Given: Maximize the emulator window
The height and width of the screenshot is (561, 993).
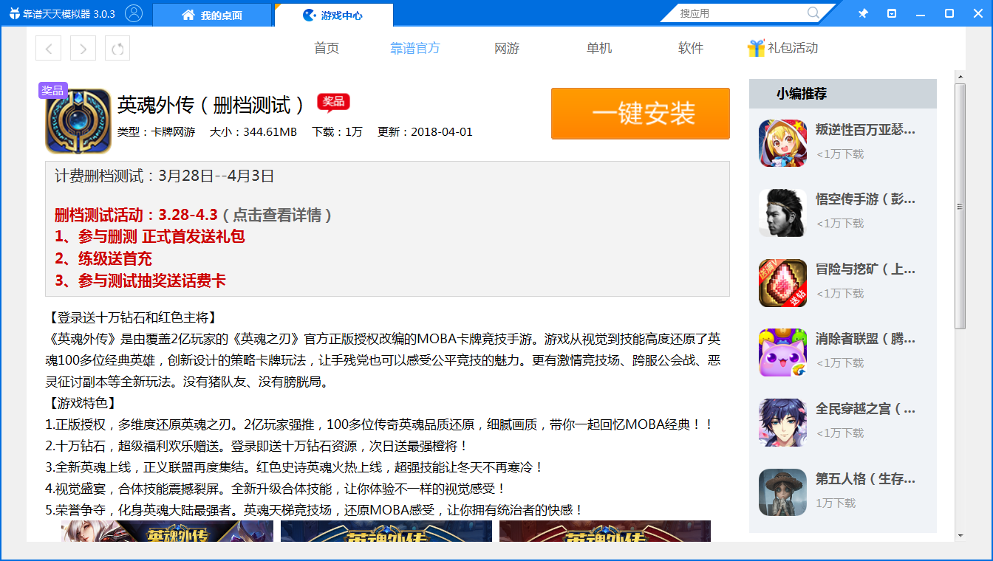Looking at the screenshot, I should 949,13.
